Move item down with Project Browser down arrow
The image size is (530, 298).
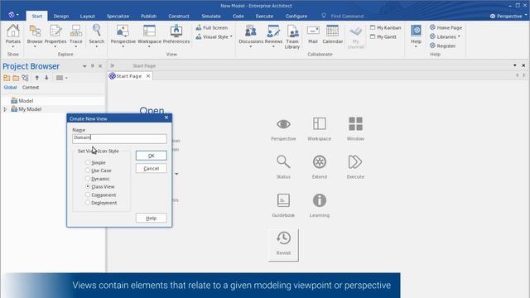[46, 78]
